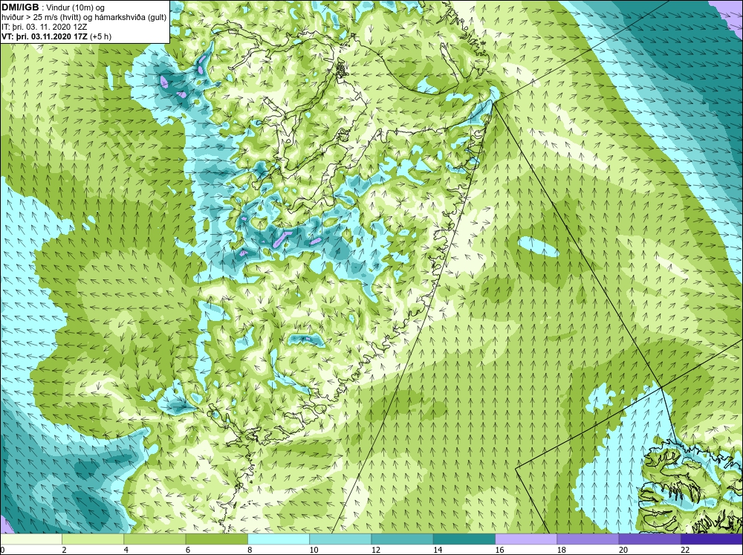Image resolution: width=743 pixels, height=555 pixels.
Task: Click the '14' legend scale label
Action: pos(438,550)
